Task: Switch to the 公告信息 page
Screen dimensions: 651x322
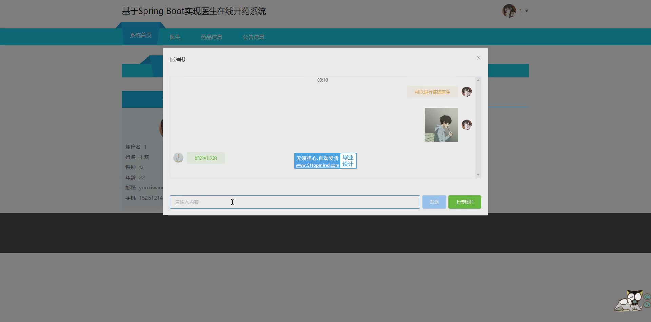Action: click(254, 37)
